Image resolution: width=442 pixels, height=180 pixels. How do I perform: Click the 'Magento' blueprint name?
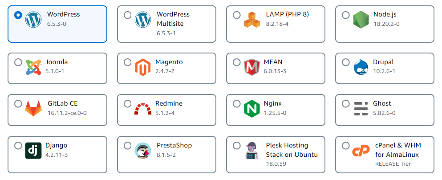click(x=169, y=62)
